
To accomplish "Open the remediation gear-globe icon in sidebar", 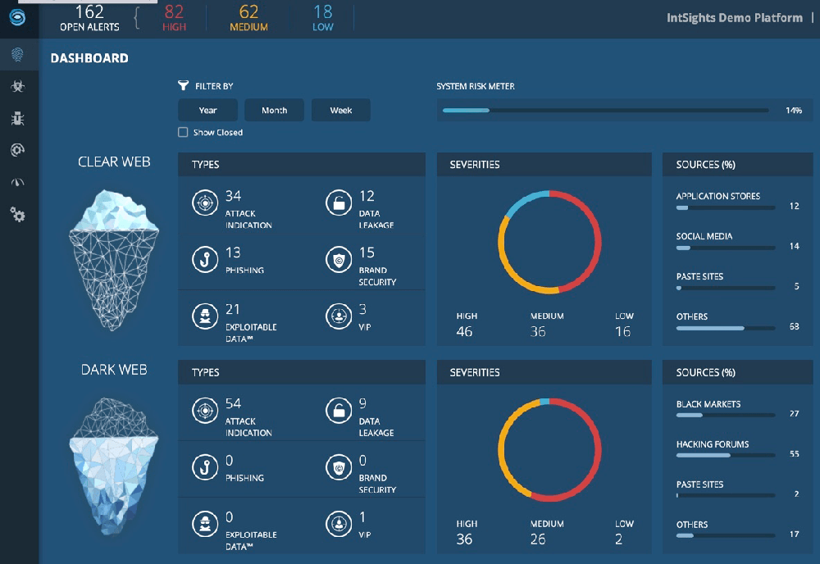I will pyautogui.click(x=18, y=149).
